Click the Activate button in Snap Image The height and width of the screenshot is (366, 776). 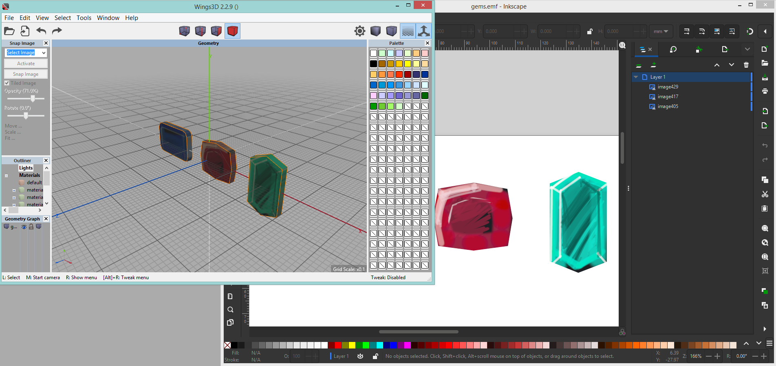[x=26, y=64]
